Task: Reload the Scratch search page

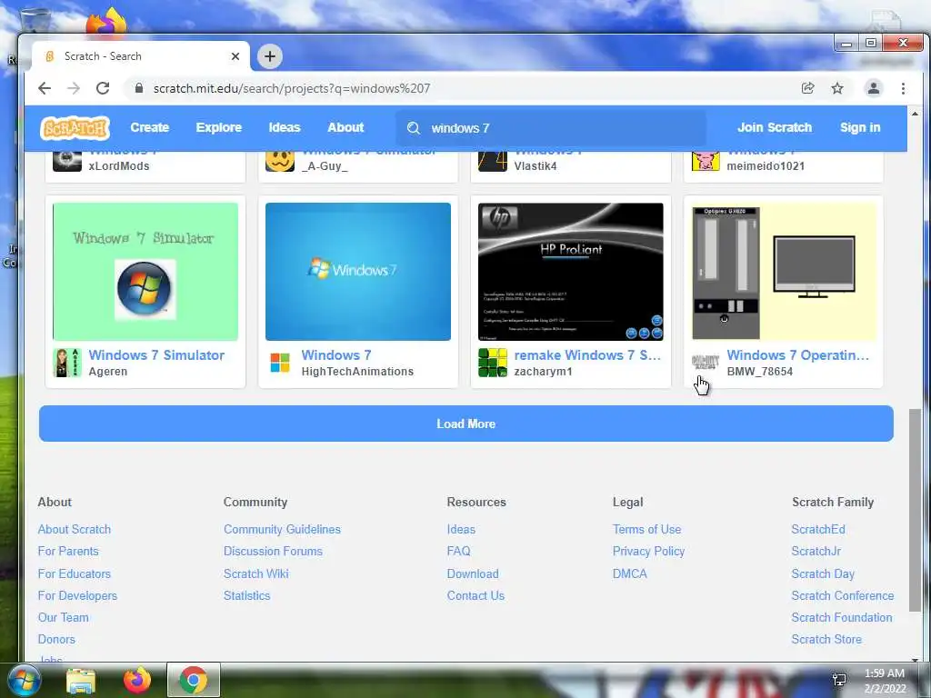Action: tap(103, 88)
